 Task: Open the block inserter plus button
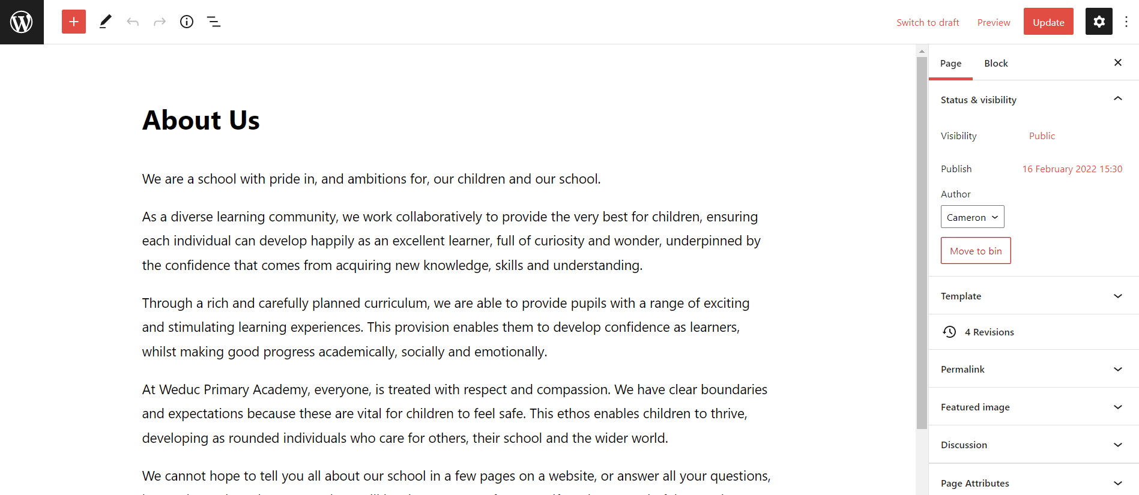click(74, 22)
